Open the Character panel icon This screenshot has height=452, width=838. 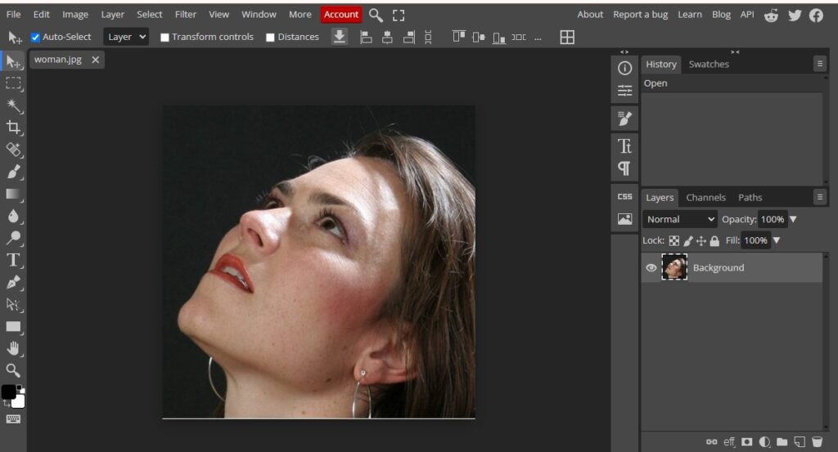pyautogui.click(x=624, y=146)
